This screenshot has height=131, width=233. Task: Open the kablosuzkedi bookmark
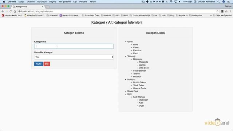pos(12,15)
